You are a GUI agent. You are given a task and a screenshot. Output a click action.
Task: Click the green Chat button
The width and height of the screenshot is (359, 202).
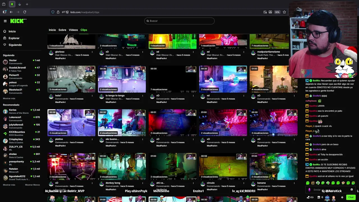(x=351, y=197)
